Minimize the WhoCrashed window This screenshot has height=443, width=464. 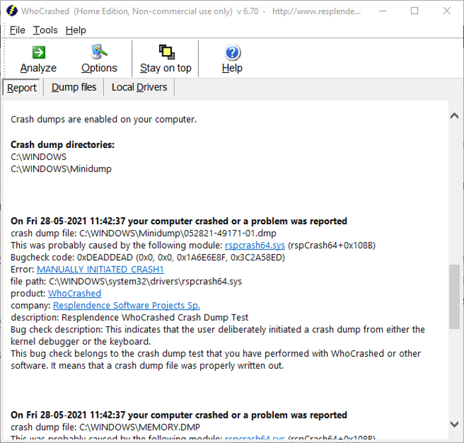(x=383, y=11)
